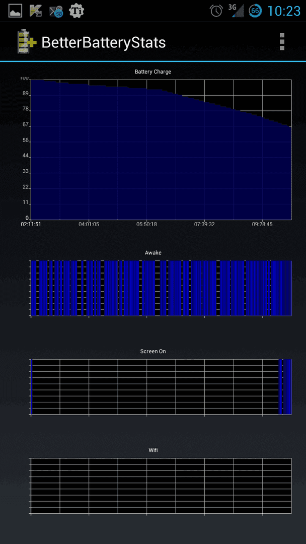This screenshot has height=544, width=306.
Task: Open the K-9 mail notification icon
Action: tap(36, 11)
